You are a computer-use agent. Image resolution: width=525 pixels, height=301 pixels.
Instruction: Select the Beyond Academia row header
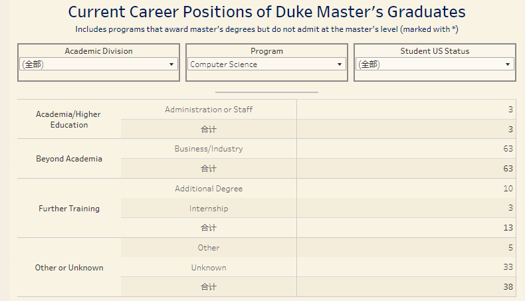[69, 159]
